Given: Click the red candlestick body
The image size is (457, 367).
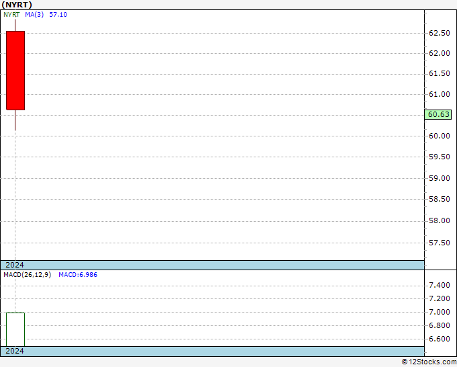Looking at the screenshot, I should click(x=15, y=71).
